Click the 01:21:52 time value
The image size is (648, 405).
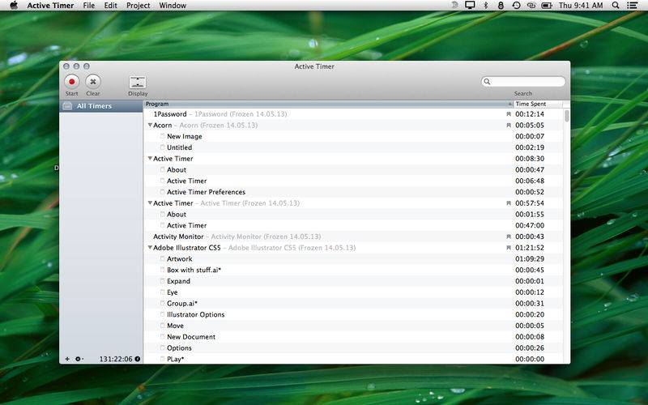click(x=530, y=248)
